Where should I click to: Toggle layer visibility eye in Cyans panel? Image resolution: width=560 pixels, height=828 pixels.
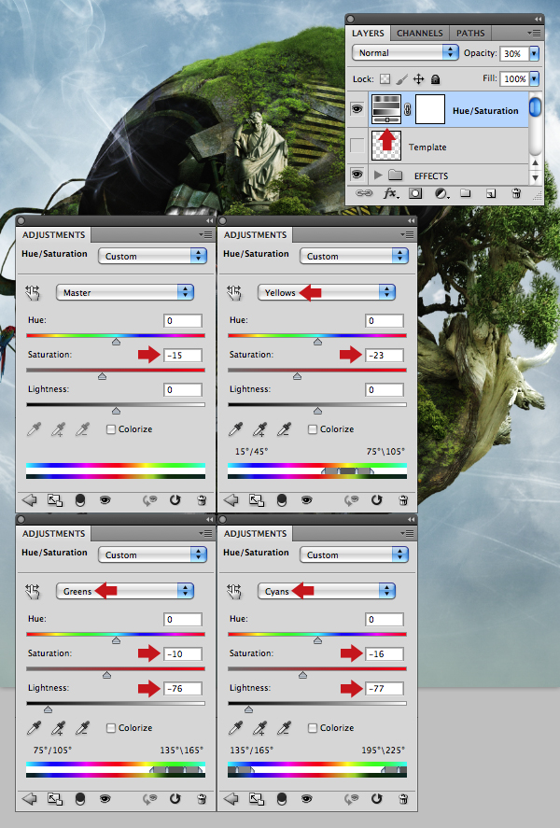pos(307,798)
